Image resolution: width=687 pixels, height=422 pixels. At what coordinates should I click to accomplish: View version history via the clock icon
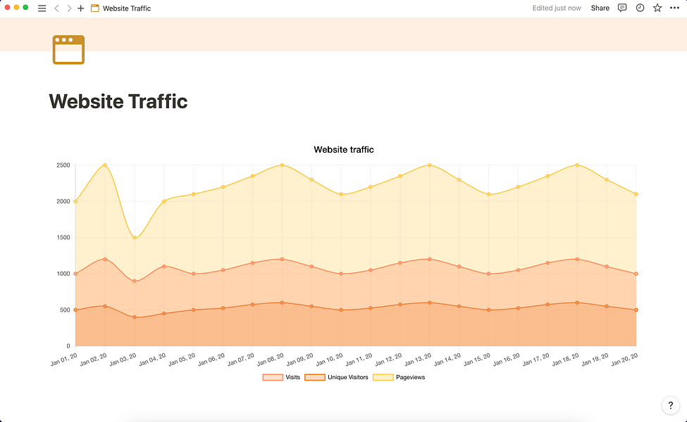click(640, 8)
